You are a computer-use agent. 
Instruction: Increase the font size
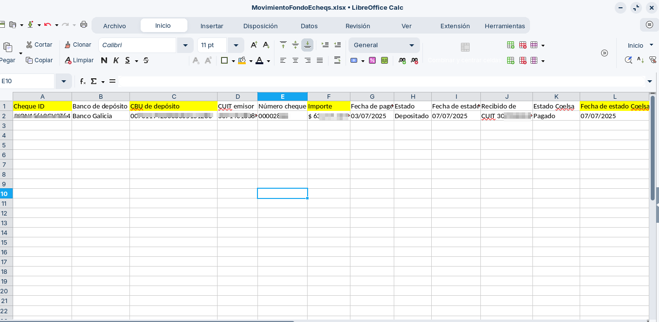[254, 45]
